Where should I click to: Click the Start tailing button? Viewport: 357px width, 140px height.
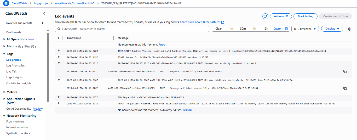pos(306,16)
